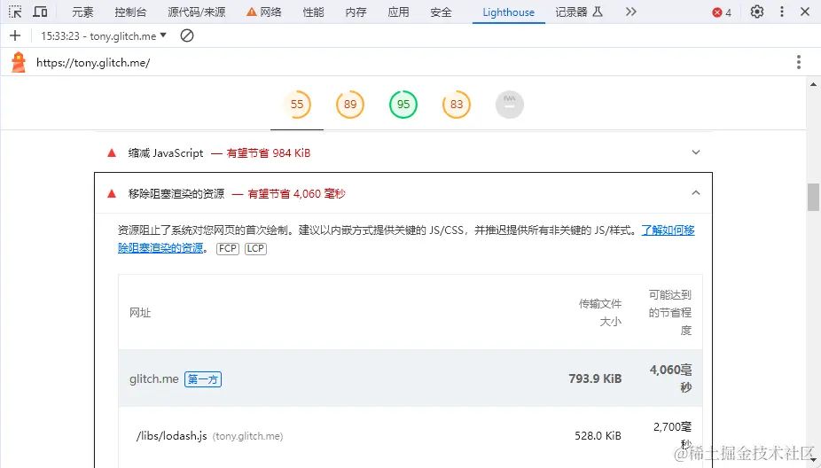Click the scroll up arrow of report scrollbar

[813, 83]
